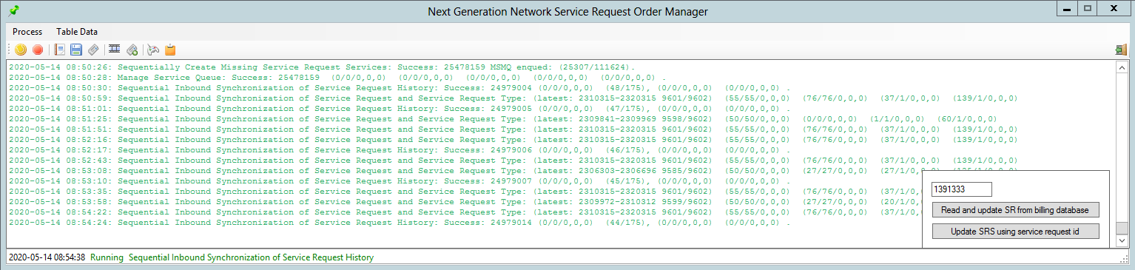Click the log scrollbar down arrow
1135x270 pixels.
point(1121,240)
